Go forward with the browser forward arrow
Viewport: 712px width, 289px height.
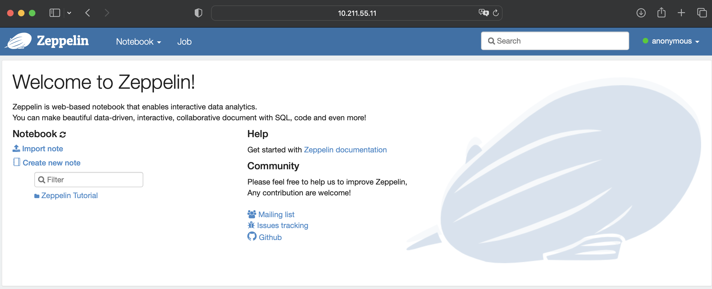coord(107,13)
